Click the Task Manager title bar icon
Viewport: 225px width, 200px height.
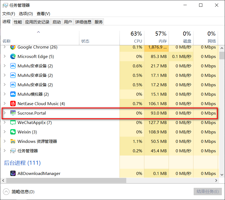point(5,5)
